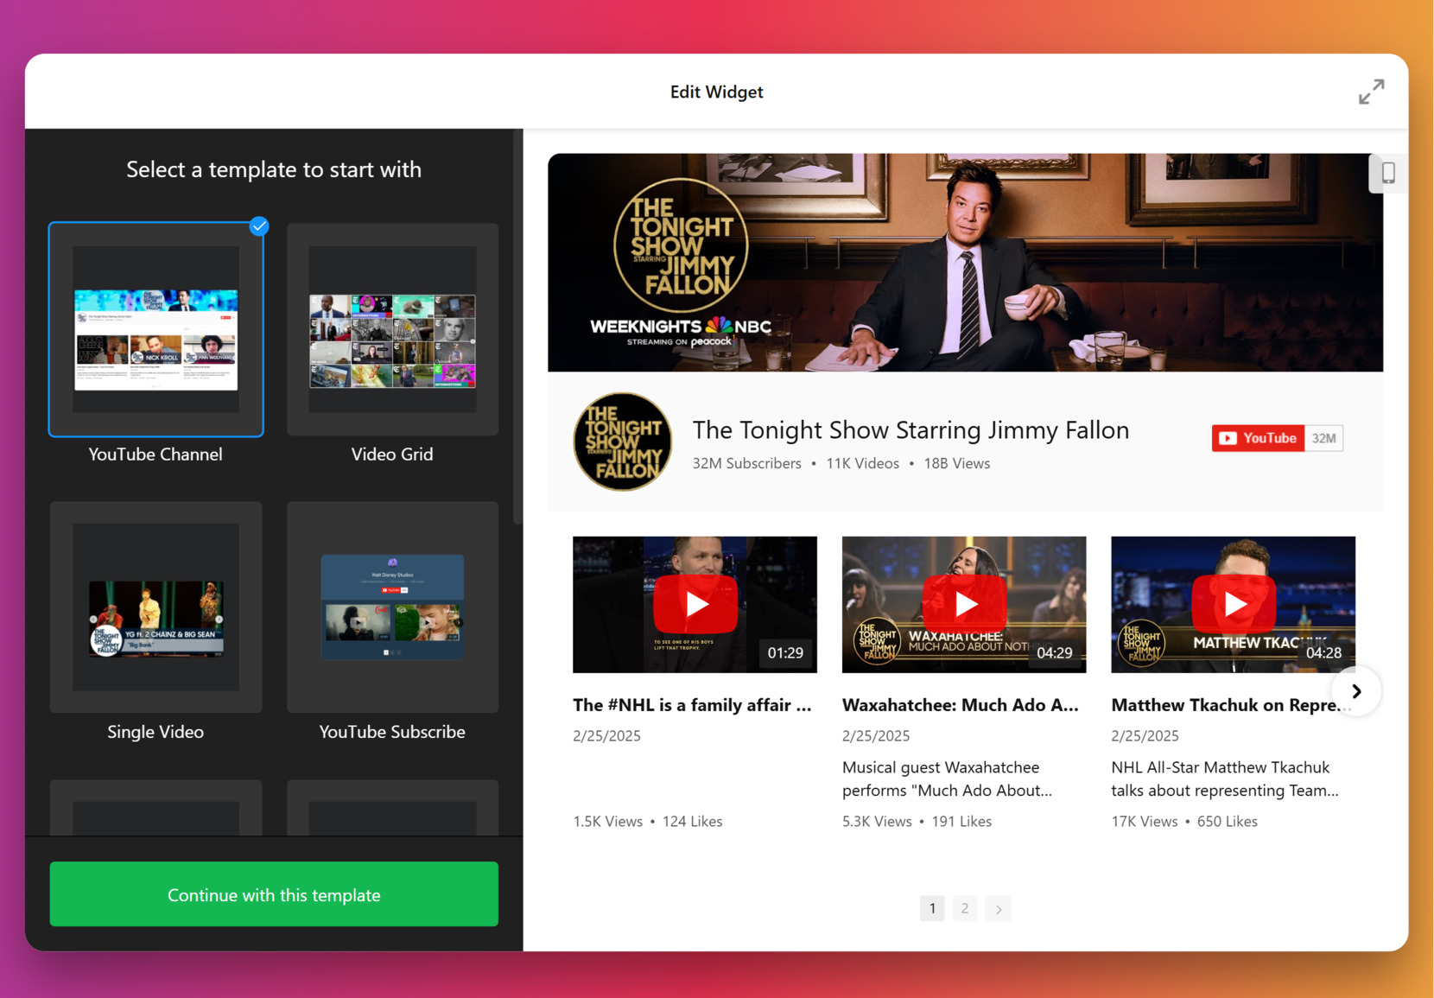Click the YouTube Subscribe template thumbnail
Viewport: 1434px width, 998px height.
click(392, 607)
